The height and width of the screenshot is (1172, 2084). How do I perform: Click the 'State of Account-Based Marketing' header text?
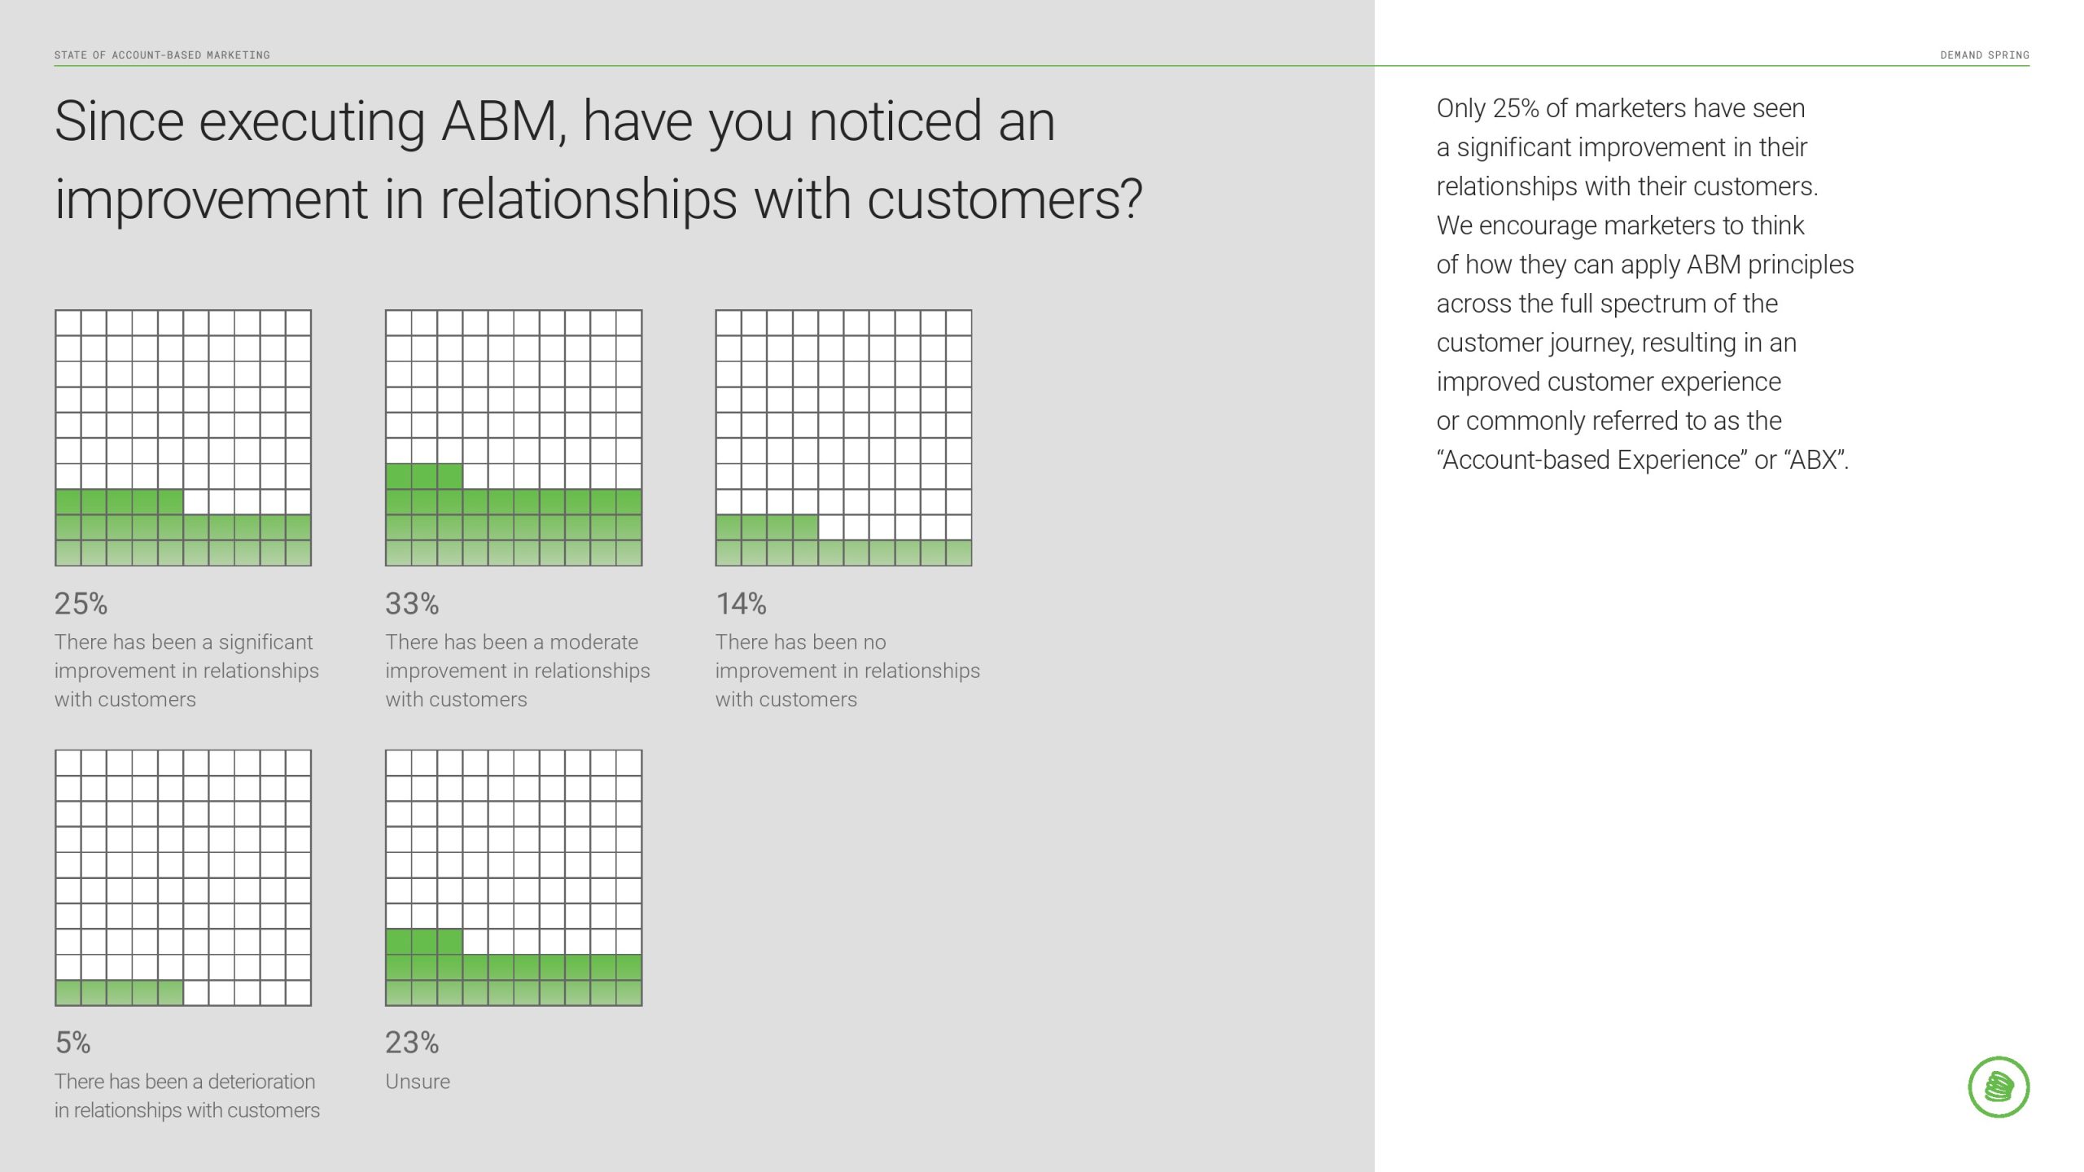click(162, 55)
